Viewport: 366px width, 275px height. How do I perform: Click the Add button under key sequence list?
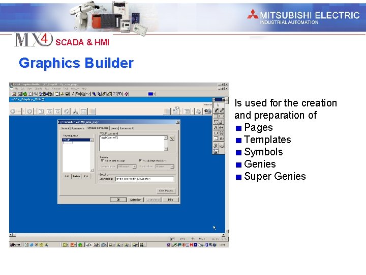tap(67, 176)
